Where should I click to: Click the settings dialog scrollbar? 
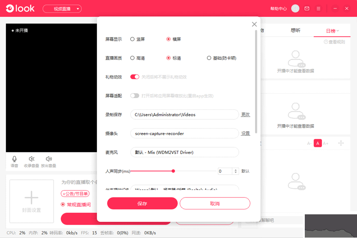[x=256, y=82]
